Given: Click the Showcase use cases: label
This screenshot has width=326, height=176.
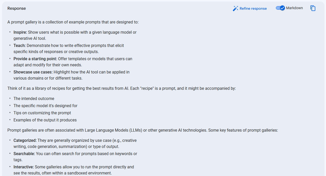Looking at the screenshot, I should coord(33,72).
